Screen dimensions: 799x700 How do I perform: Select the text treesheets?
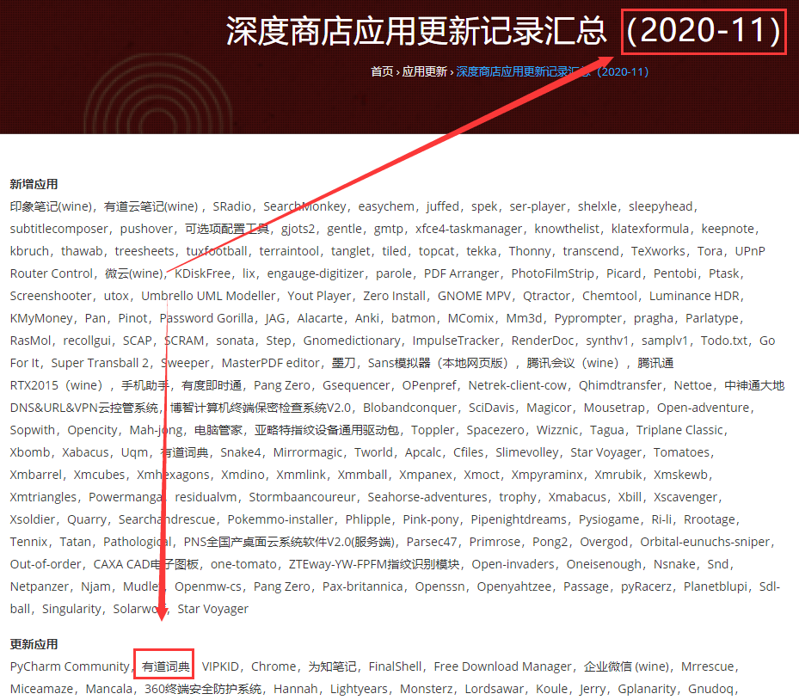144,251
